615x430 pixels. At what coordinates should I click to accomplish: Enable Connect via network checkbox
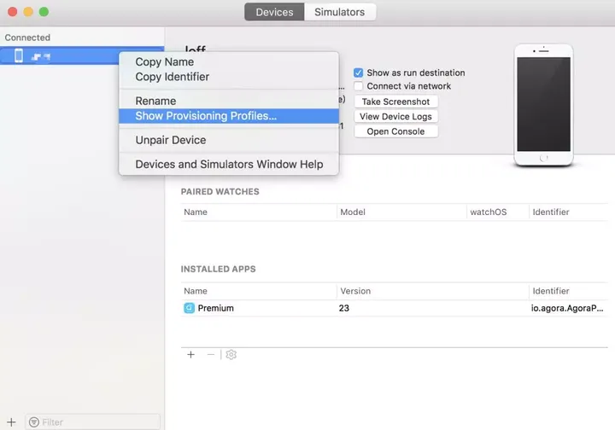[x=358, y=86]
